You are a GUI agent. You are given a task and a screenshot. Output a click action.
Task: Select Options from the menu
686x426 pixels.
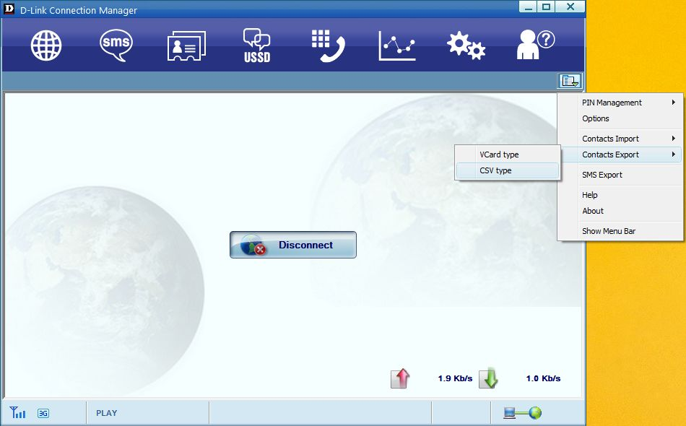pyautogui.click(x=620, y=118)
